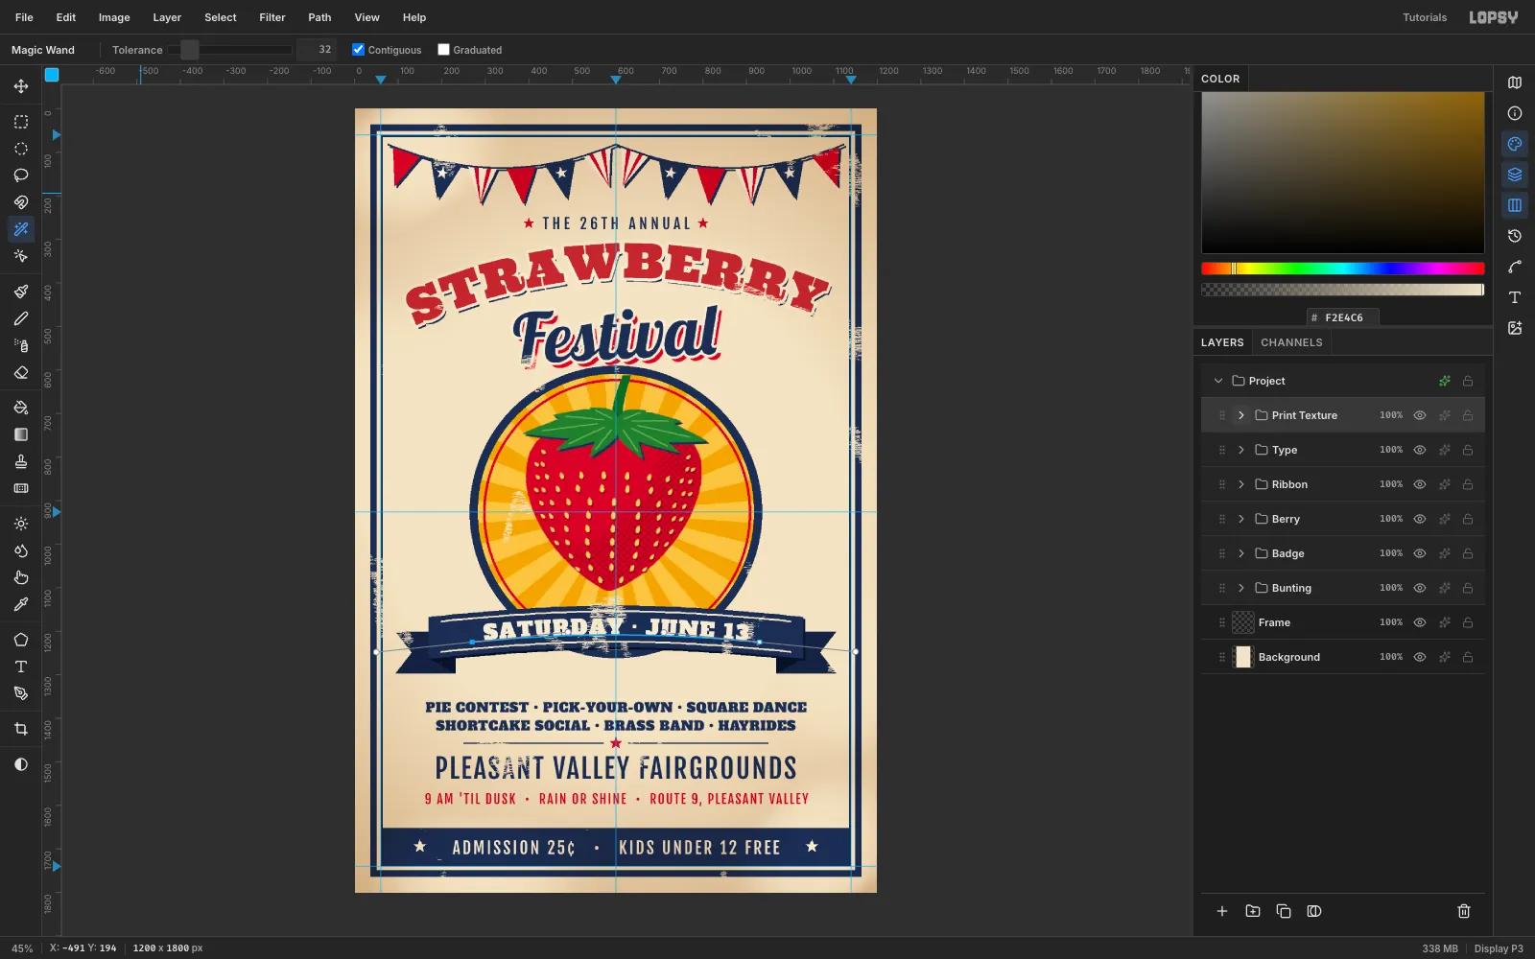Viewport: 1535px width, 959px height.
Task: Toggle the Color palette panel icon
Action: point(1515,144)
